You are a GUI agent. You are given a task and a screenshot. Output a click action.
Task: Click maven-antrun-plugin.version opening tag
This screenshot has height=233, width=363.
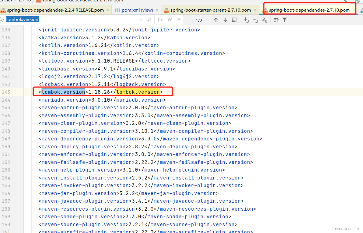[84, 108]
